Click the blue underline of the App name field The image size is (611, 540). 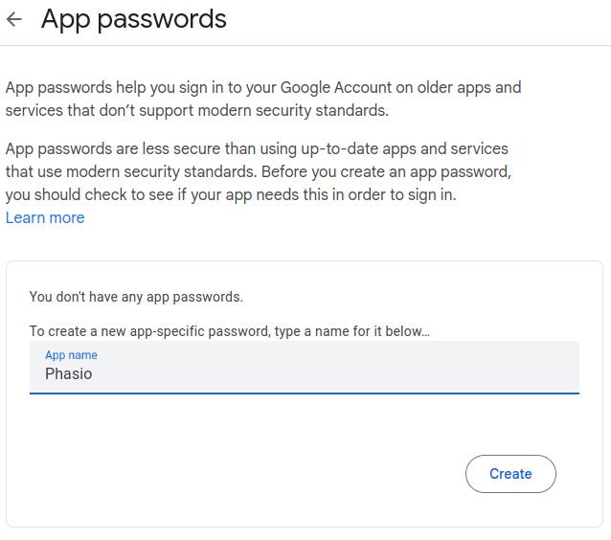click(x=304, y=393)
